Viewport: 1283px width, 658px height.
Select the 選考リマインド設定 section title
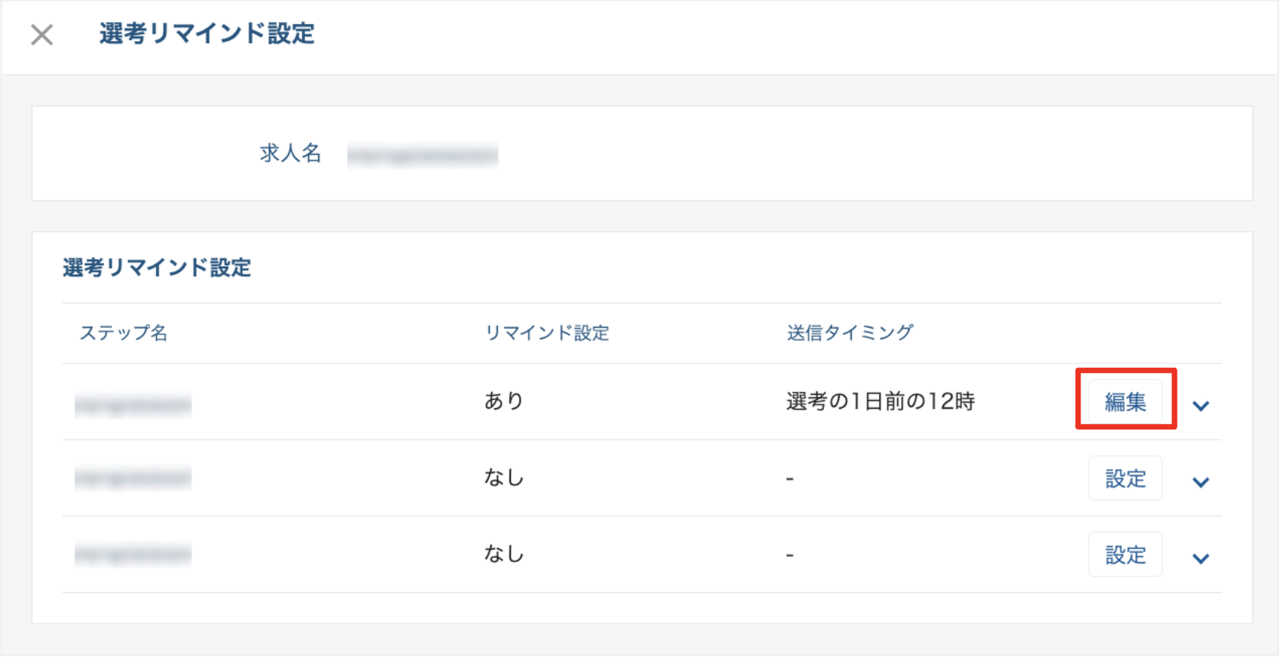157,267
